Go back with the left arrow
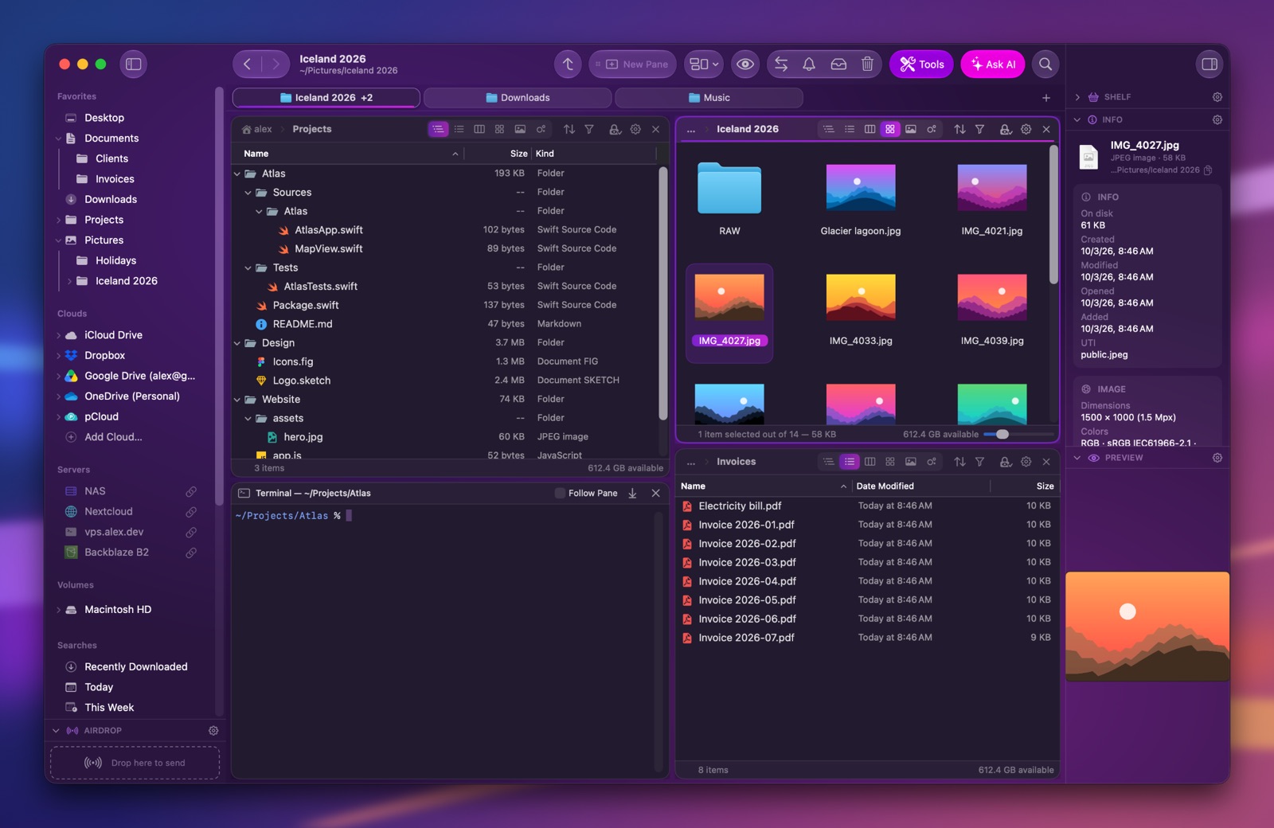The height and width of the screenshot is (828, 1274). pos(248,64)
